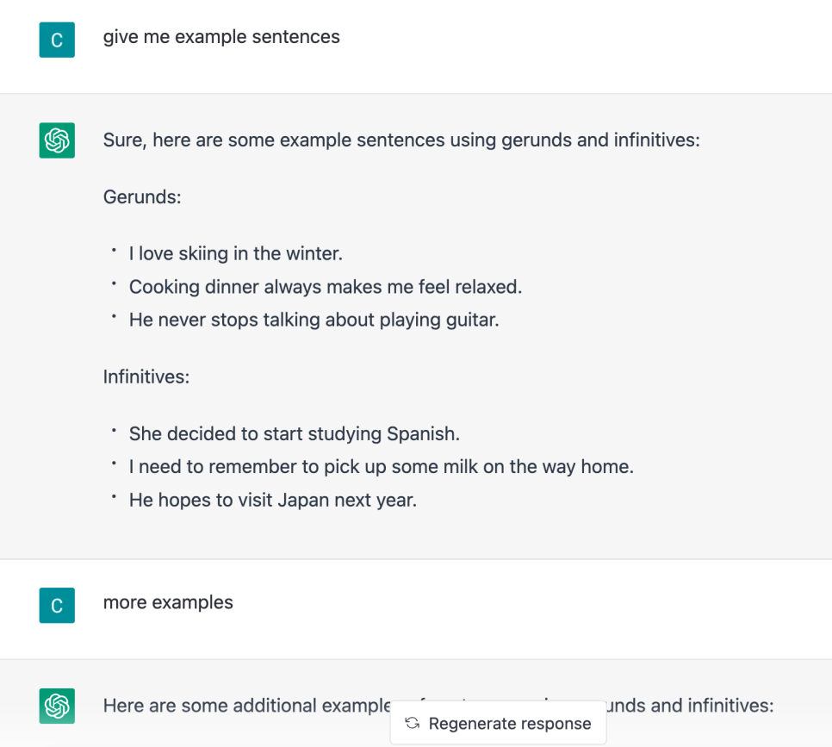Viewport: 832px width, 747px height.
Task: Click 'He never stops talking about playing guitar.'
Action: click(x=314, y=321)
